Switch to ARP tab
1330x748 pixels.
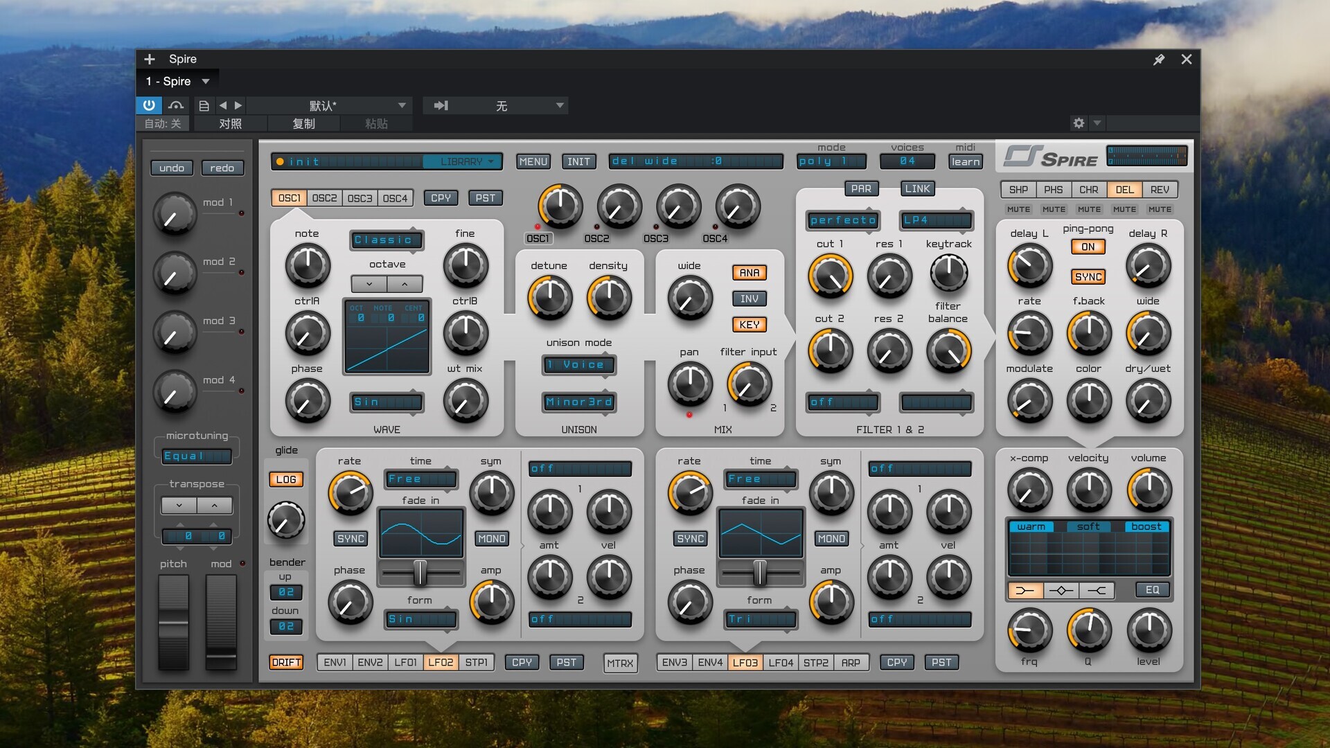click(851, 663)
